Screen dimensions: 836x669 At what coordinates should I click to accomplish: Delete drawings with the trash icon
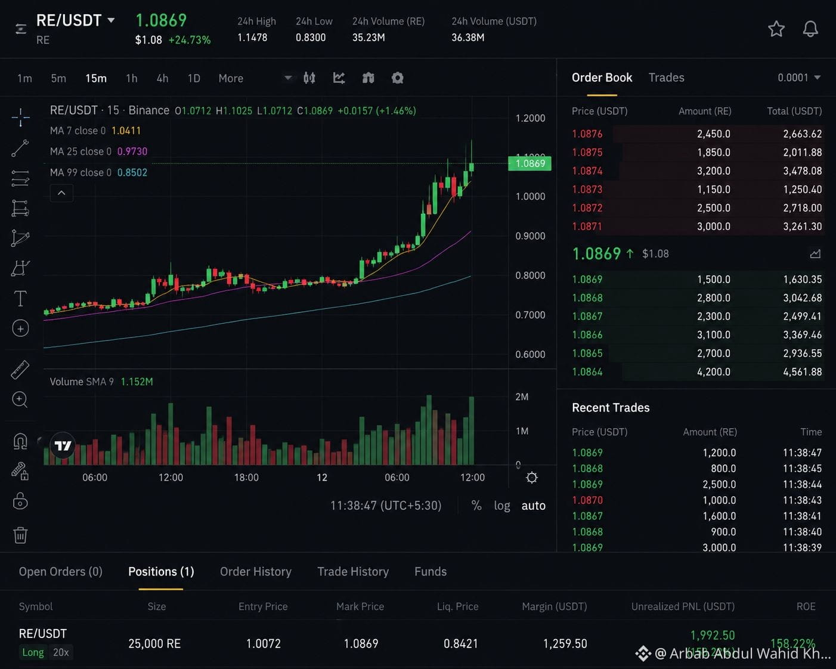(x=20, y=535)
